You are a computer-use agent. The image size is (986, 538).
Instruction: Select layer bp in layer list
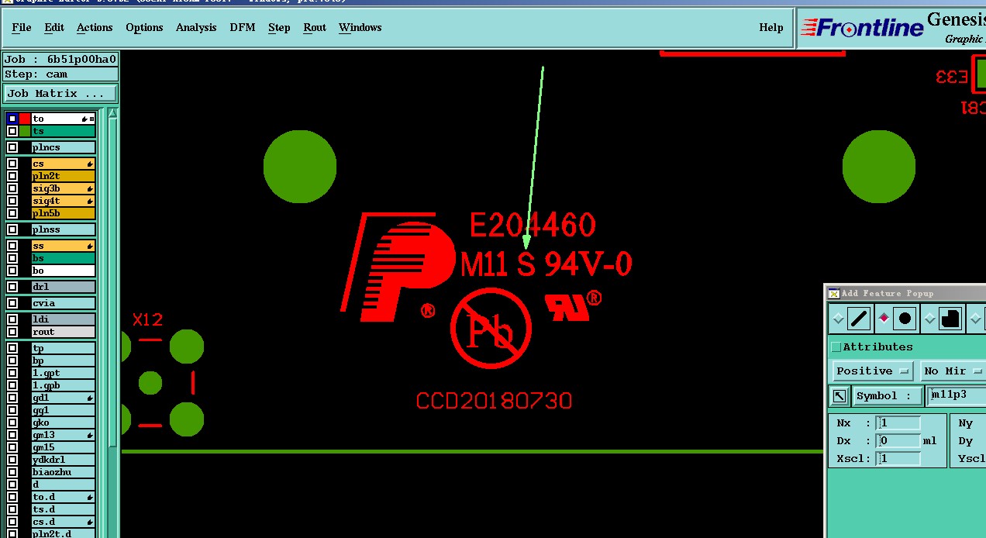pos(63,360)
